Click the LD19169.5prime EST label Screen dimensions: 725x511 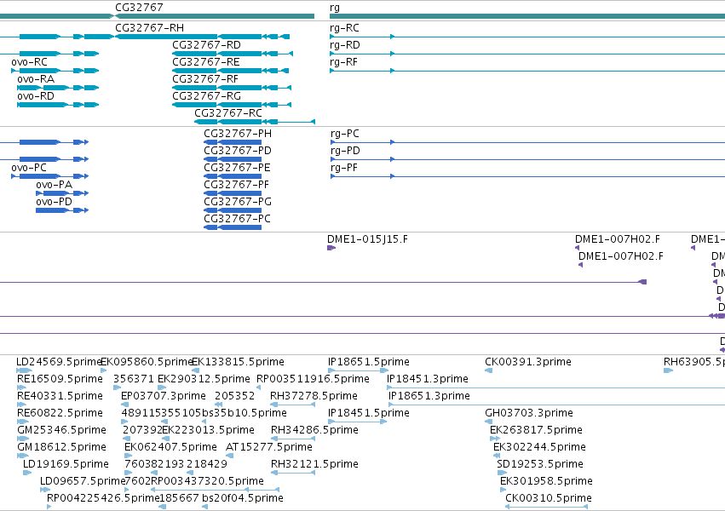pos(66,464)
